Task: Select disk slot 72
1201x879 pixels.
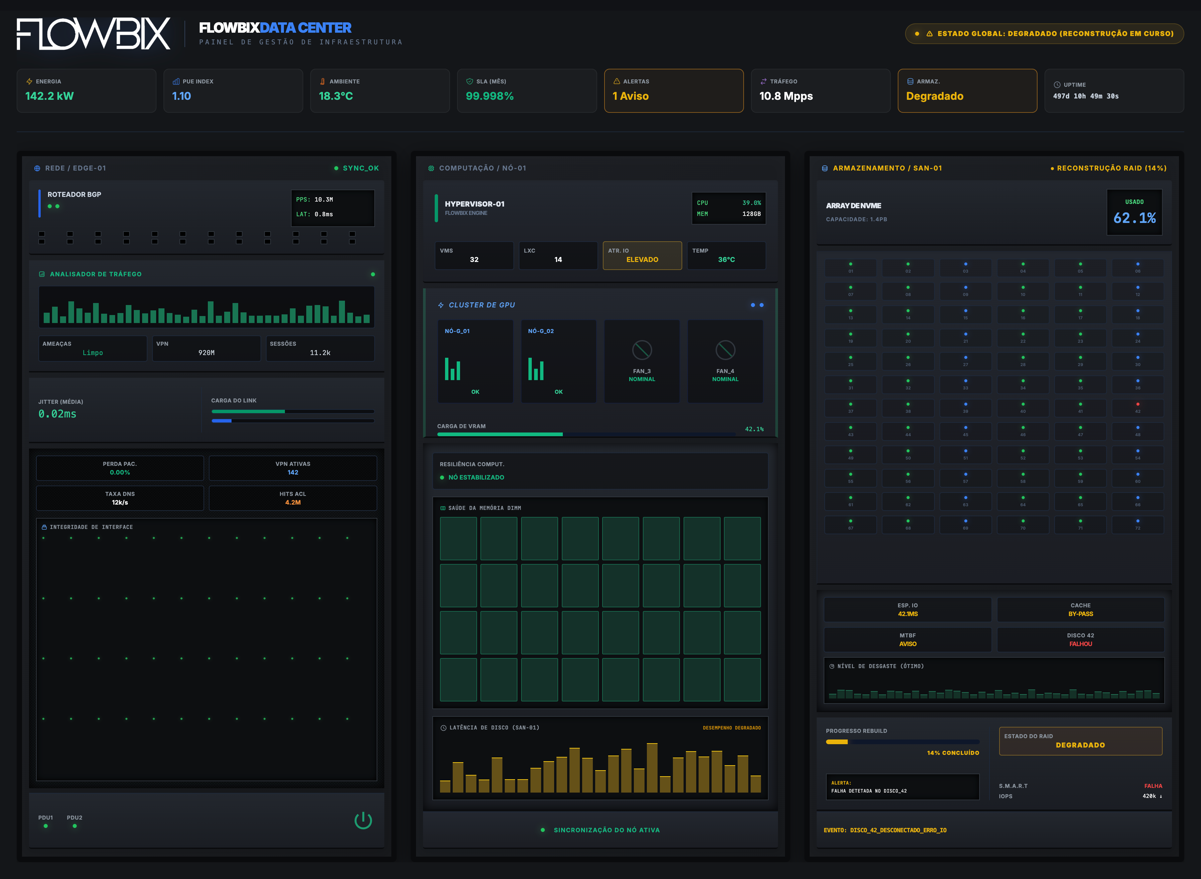Action: tap(1137, 525)
